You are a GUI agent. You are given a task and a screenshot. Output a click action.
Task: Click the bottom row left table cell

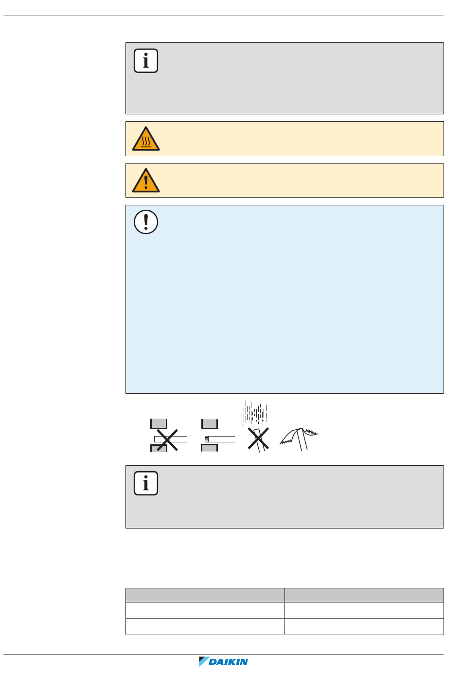point(205,626)
